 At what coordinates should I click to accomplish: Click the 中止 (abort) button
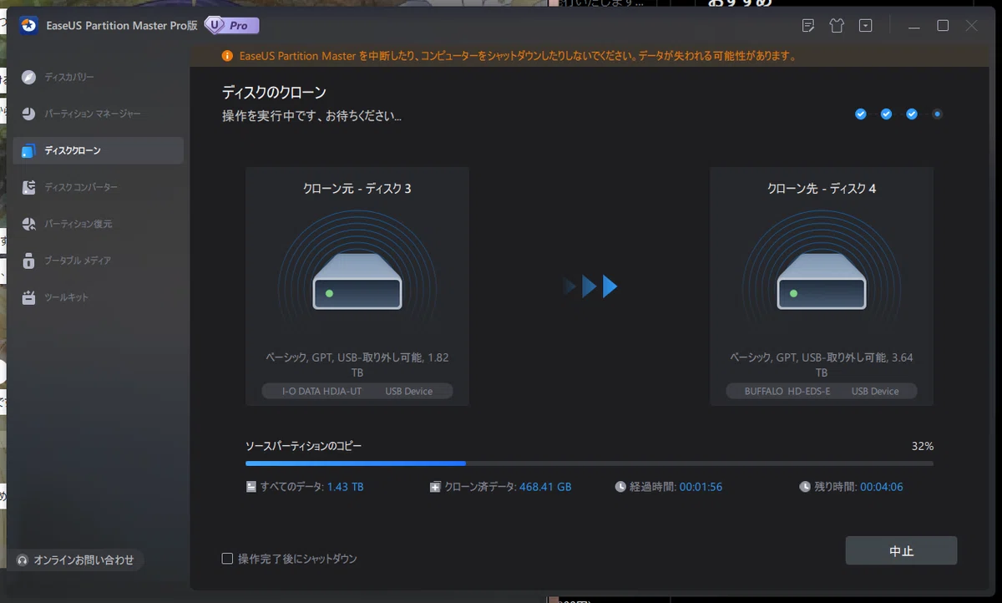coord(901,551)
